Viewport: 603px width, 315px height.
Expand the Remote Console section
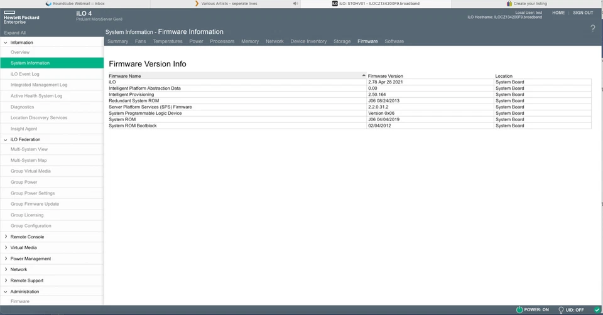[6, 237]
